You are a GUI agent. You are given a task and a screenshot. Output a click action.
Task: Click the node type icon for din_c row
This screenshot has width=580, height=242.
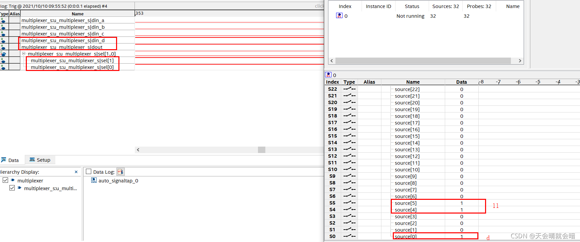(3, 34)
